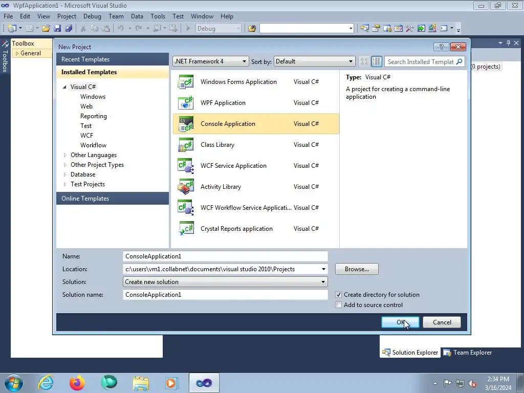Viewport: 524px width, 393px height.
Task: Open the Online Templates section
Action: tap(113, 199)
